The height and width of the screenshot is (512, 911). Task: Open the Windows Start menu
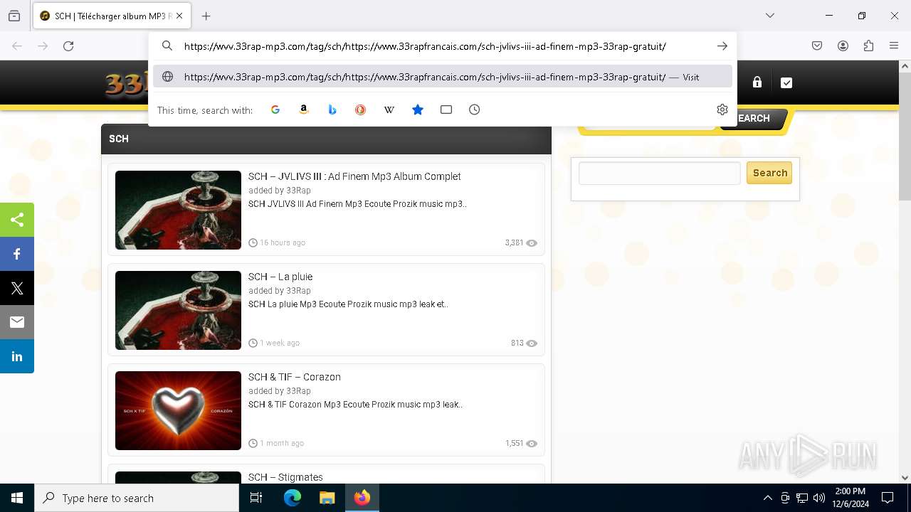pos(17,498)
